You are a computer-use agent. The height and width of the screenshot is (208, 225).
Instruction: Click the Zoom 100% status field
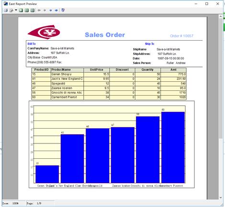(x=13, y=204)
